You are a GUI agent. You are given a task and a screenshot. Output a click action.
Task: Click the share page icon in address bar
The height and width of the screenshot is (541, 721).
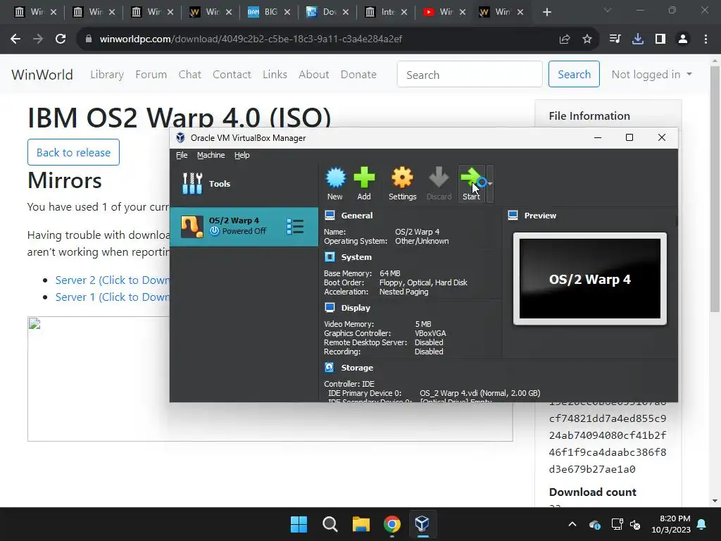tap(565, 39)
